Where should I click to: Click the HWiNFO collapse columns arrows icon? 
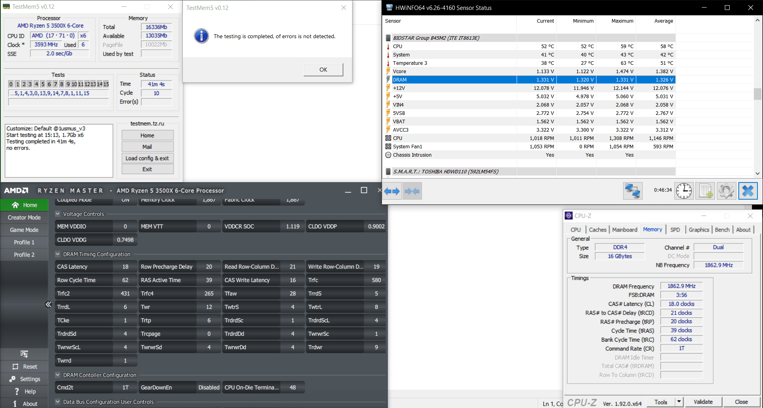[412, 191]
